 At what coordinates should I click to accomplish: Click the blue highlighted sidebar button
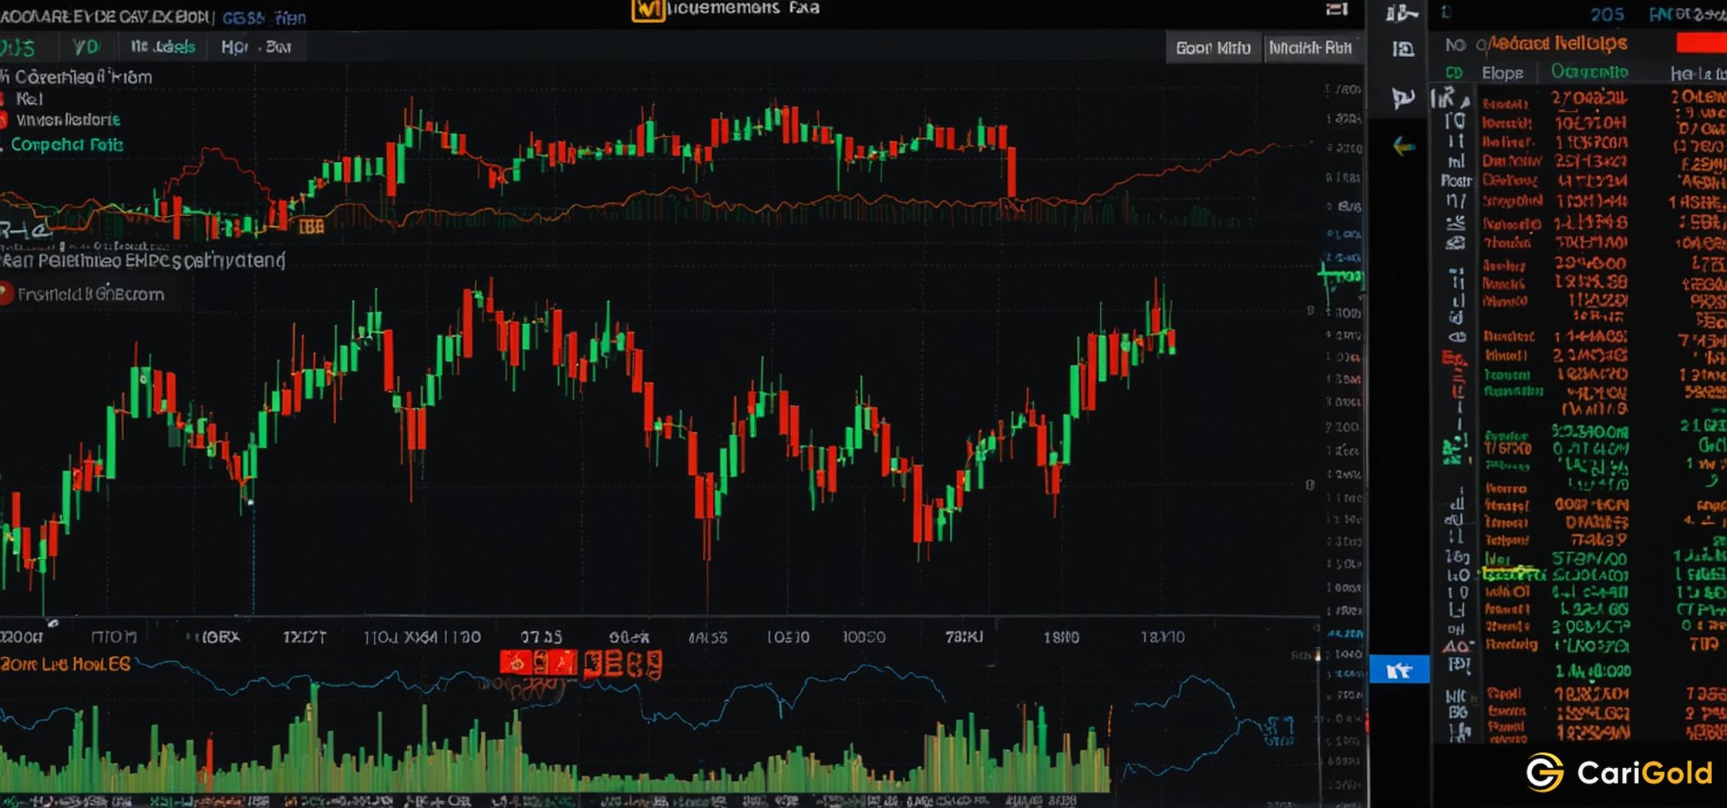pyautogui.click(x=1399, y=670)
